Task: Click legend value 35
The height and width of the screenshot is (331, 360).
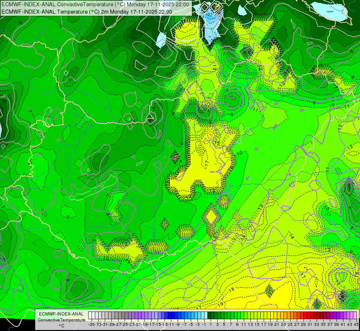Action: point(323,325)
